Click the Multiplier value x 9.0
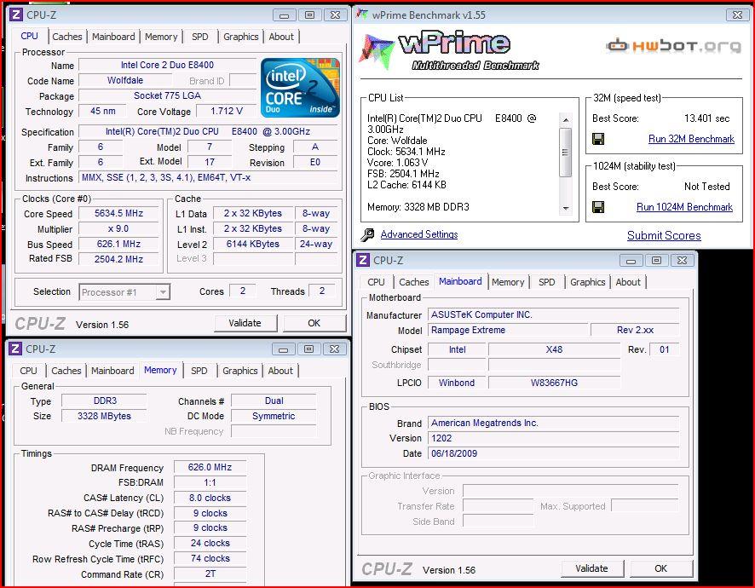This screenshot has width=755, height=588. point(118,228)
